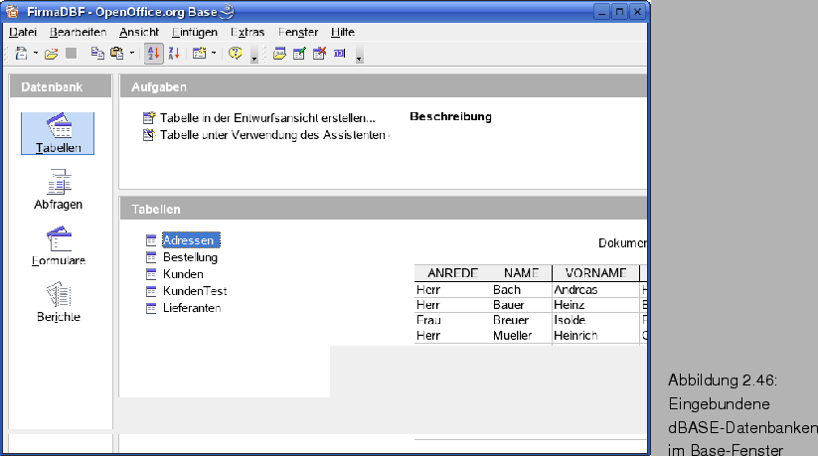Open dropdown arrow beside Form icon
The width and height of the screenshot is (818, 456).
point(214,54)
